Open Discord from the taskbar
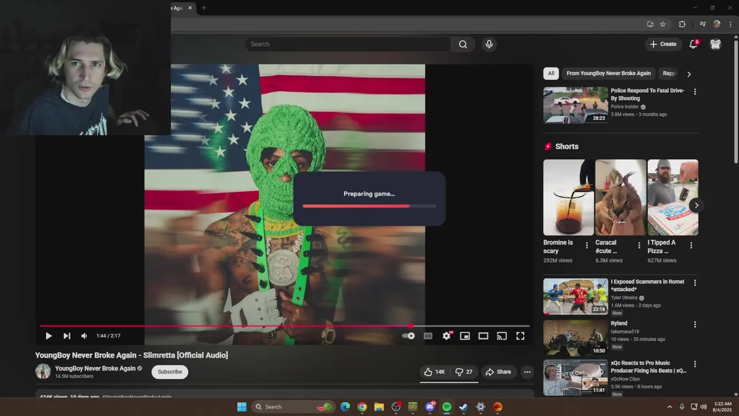This screenshot has height=416, width=739. click(x=430, y=407)
